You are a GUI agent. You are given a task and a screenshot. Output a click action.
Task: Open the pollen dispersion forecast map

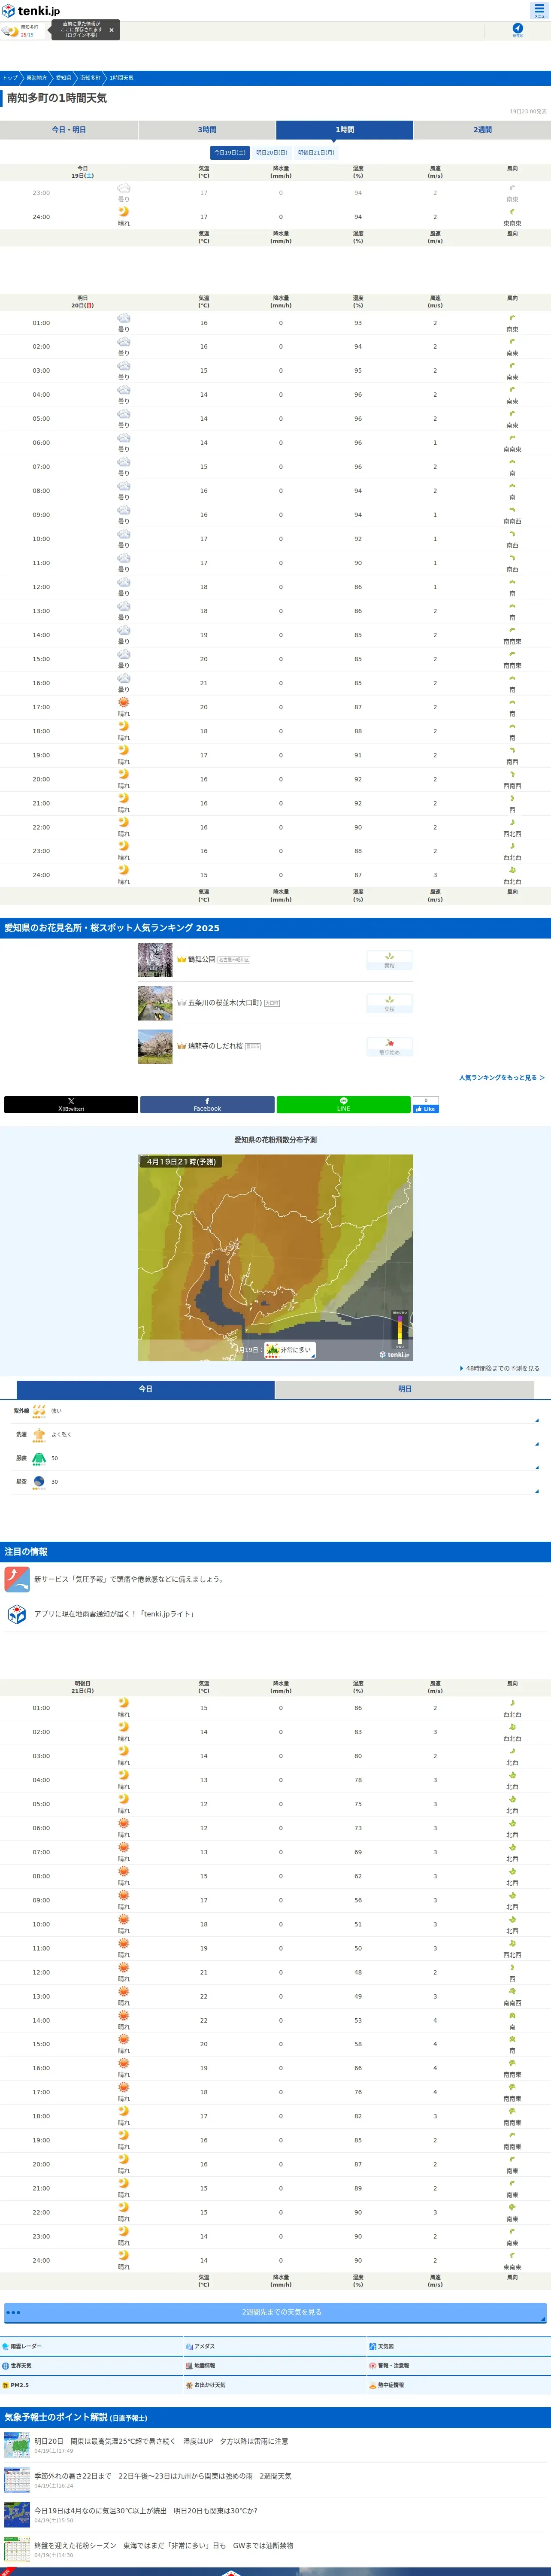tap(275, 1257)
